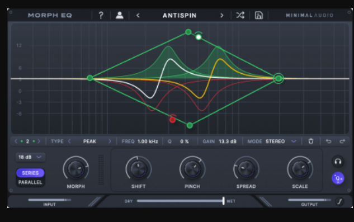354x222 pixels.
Task: Click the PINCH knob
Action: (192, 169)
